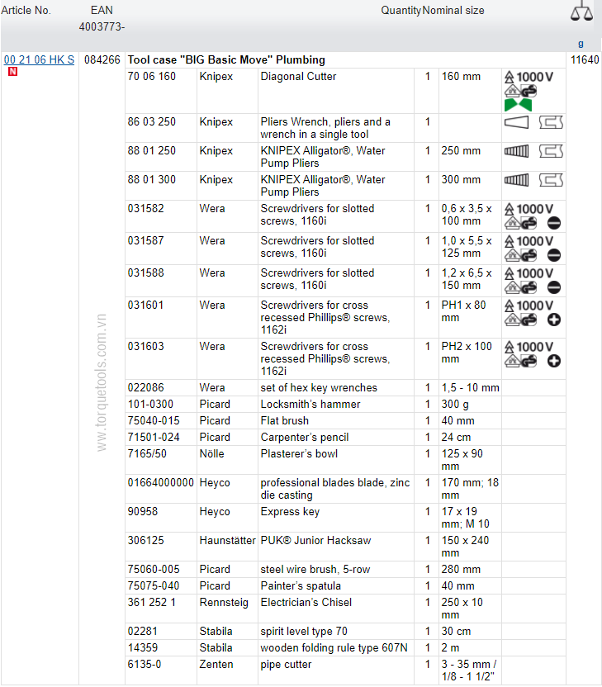Click the weight scale icon in the header

click(581, 11)
